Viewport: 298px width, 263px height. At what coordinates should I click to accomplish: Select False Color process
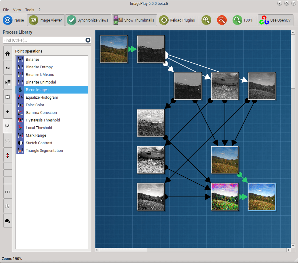52,105
